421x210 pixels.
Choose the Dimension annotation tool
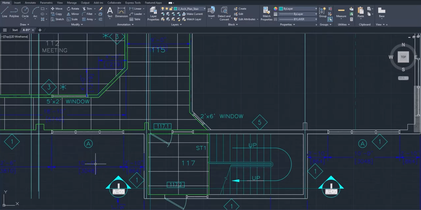tap(121, 12)
